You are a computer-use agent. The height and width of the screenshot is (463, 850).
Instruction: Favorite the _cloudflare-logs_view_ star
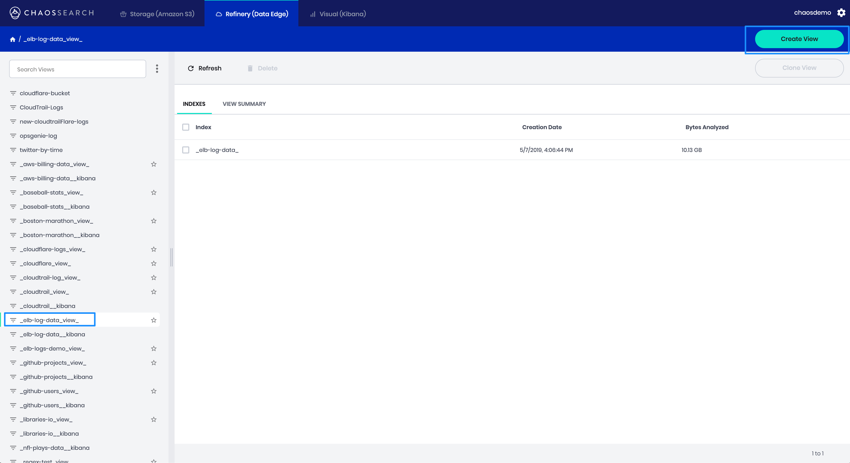click(154, 249)
